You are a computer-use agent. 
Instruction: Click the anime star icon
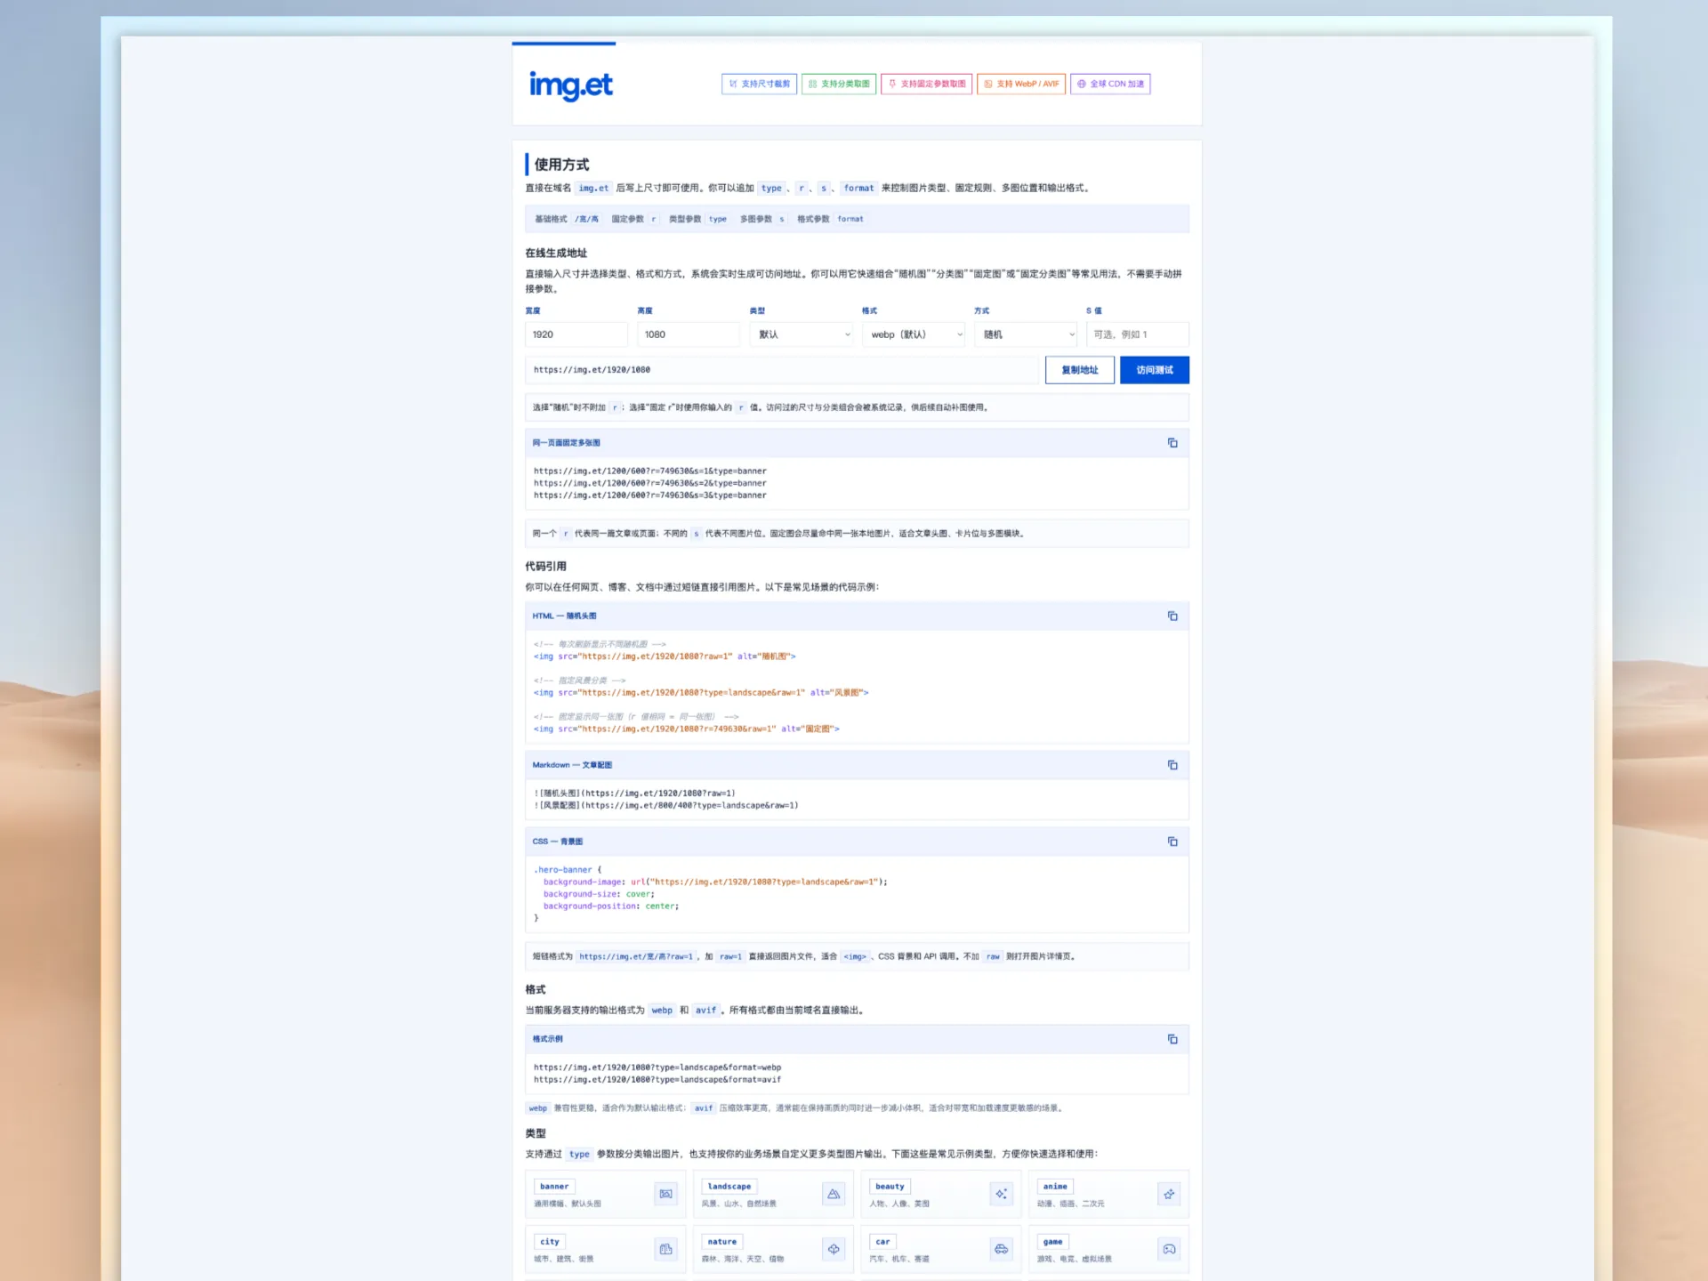coord(1169,1194)
